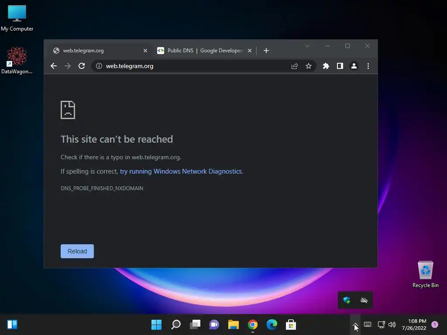Select DataWagon desktop shortcut
The width and height of the screenshot is (447, 335).
[x=17, y=60]
